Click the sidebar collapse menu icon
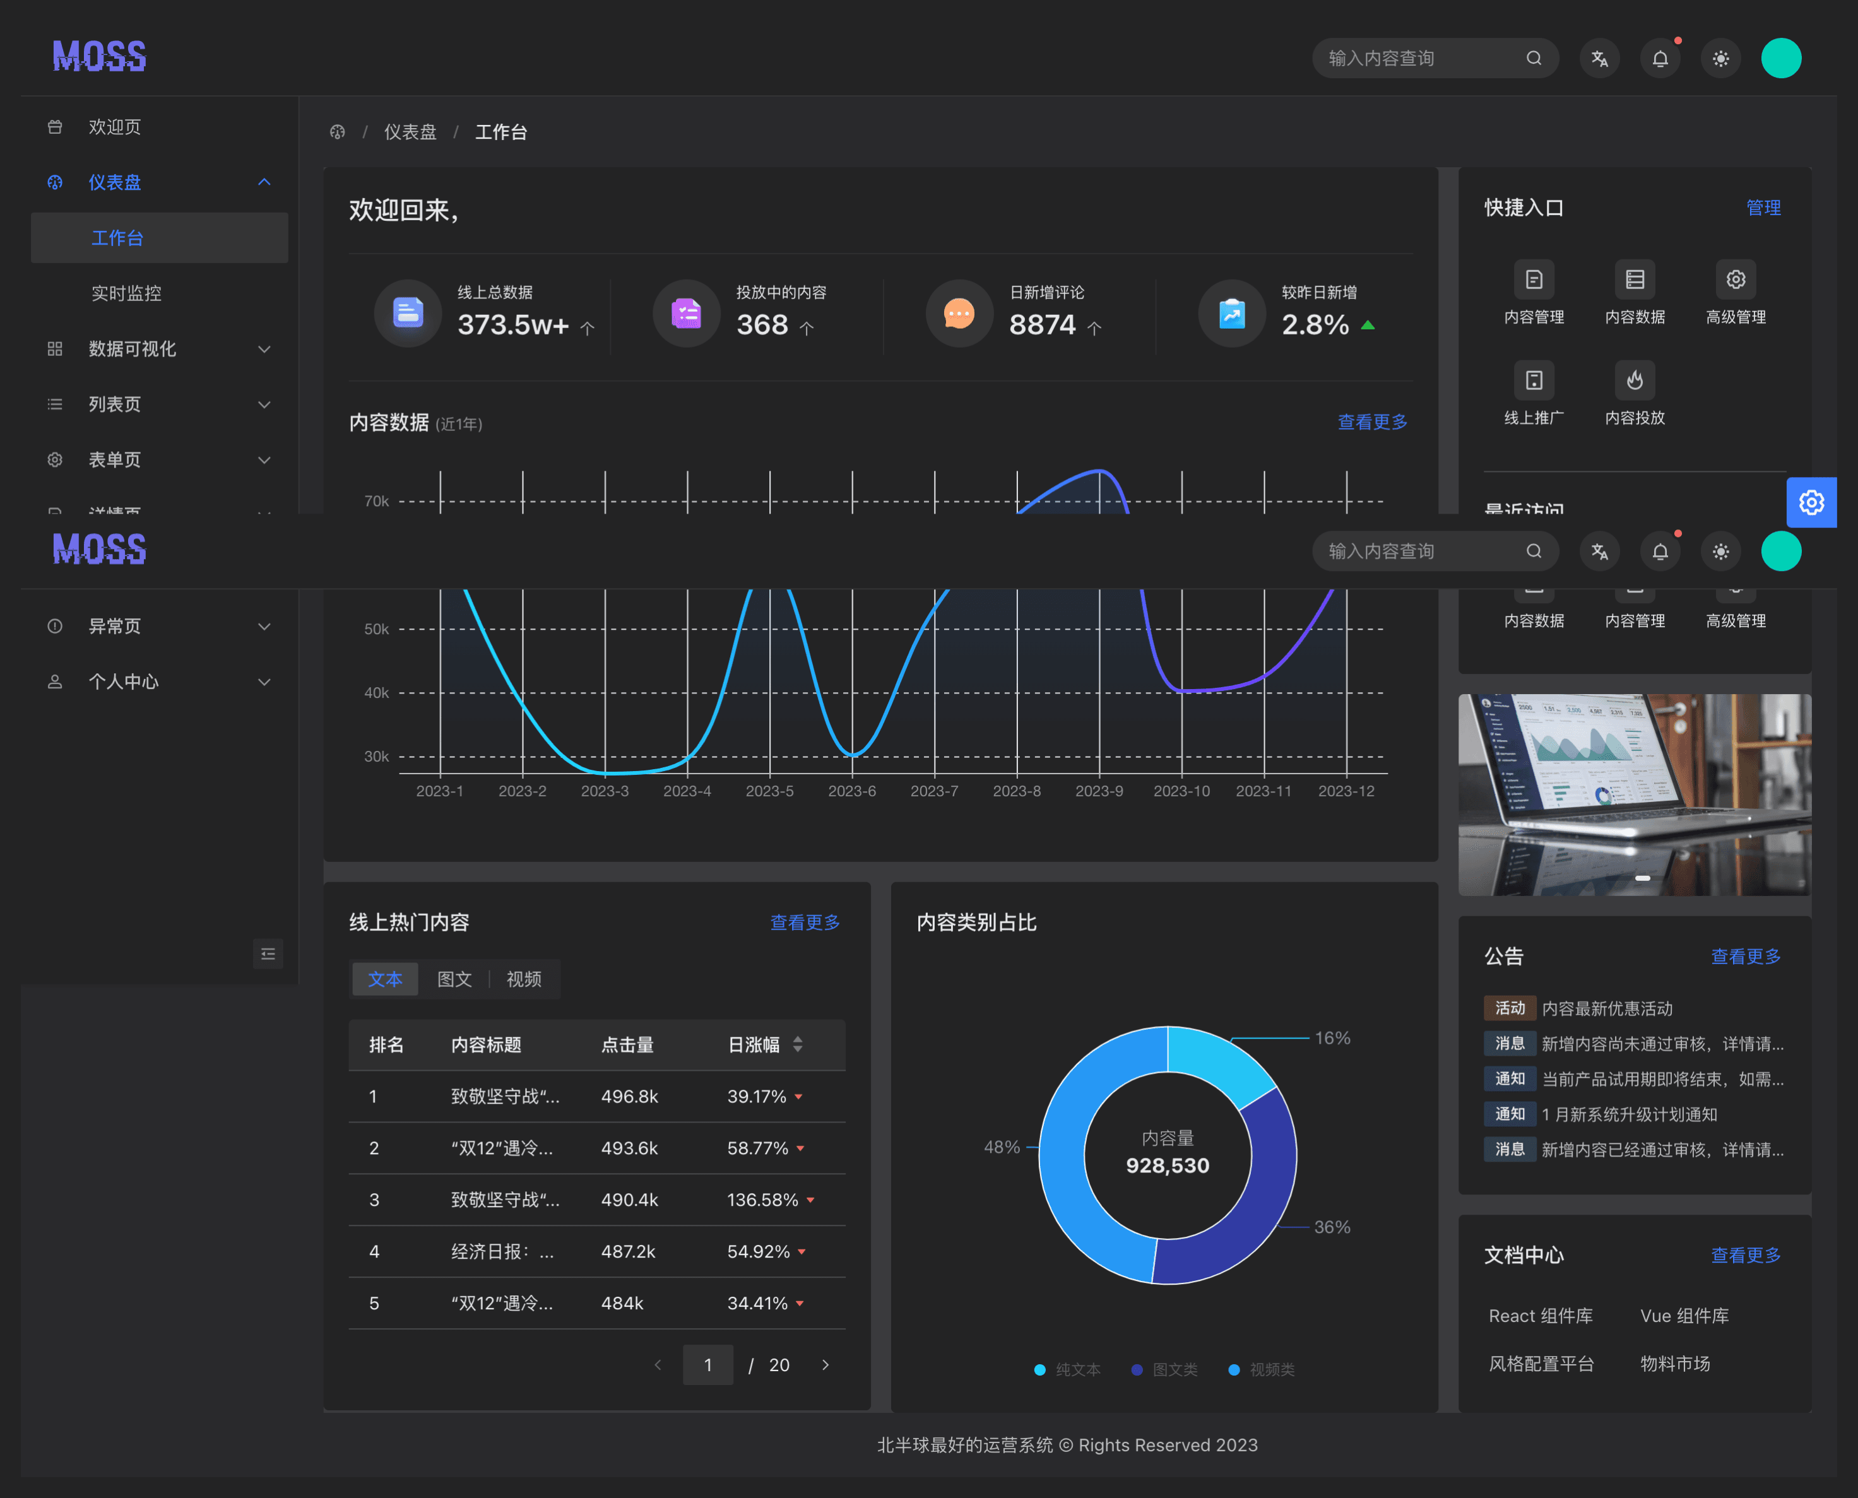The width and height of the screenshot is (1858, 1498). click(x=268, y=953)
